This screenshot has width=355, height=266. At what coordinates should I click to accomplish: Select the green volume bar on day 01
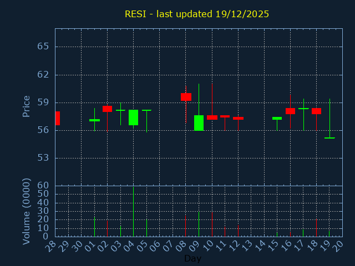tap(94, 226)
